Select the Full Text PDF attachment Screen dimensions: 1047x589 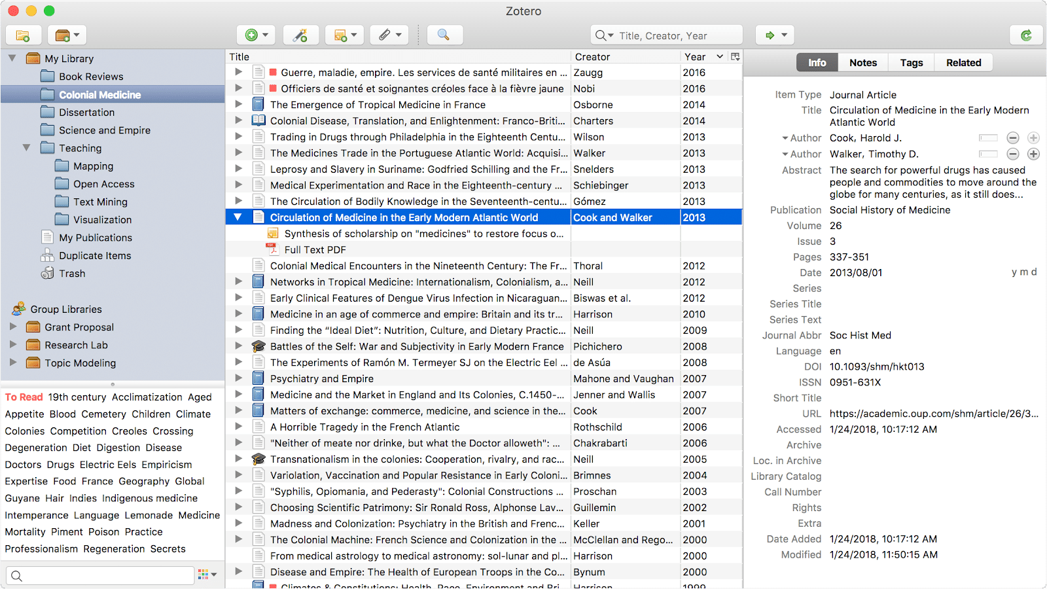[315, 250]
